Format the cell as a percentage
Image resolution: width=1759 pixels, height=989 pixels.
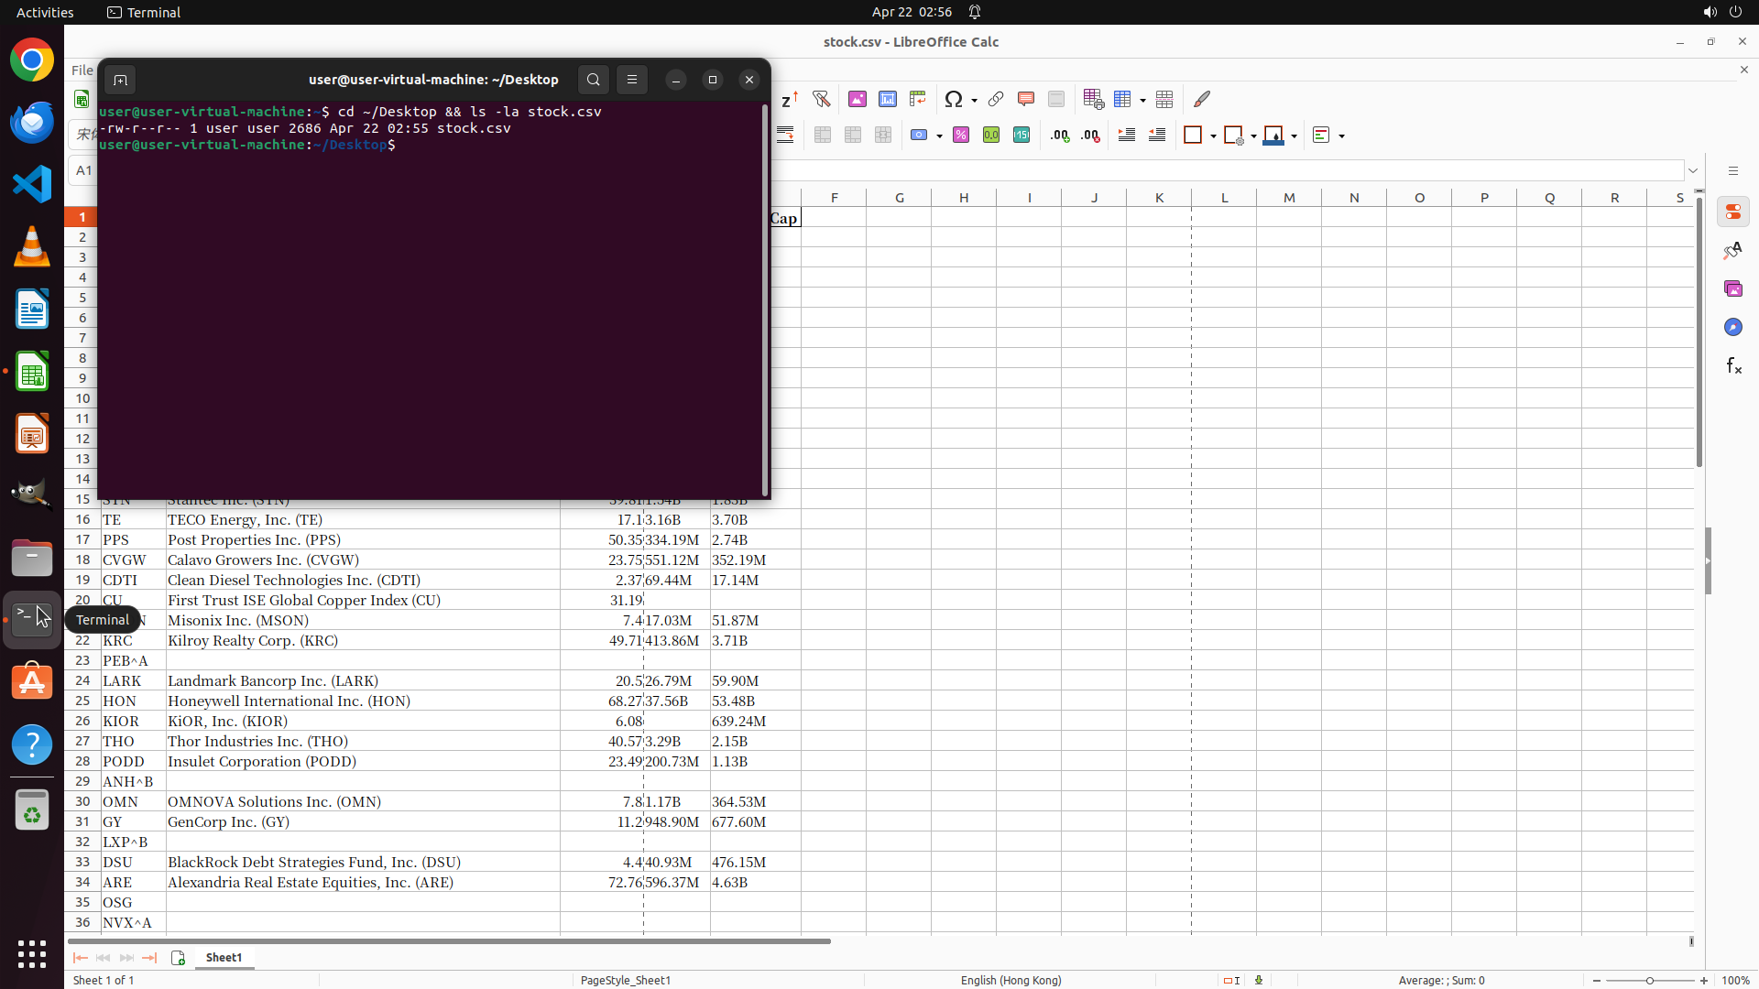click(961, 136)
